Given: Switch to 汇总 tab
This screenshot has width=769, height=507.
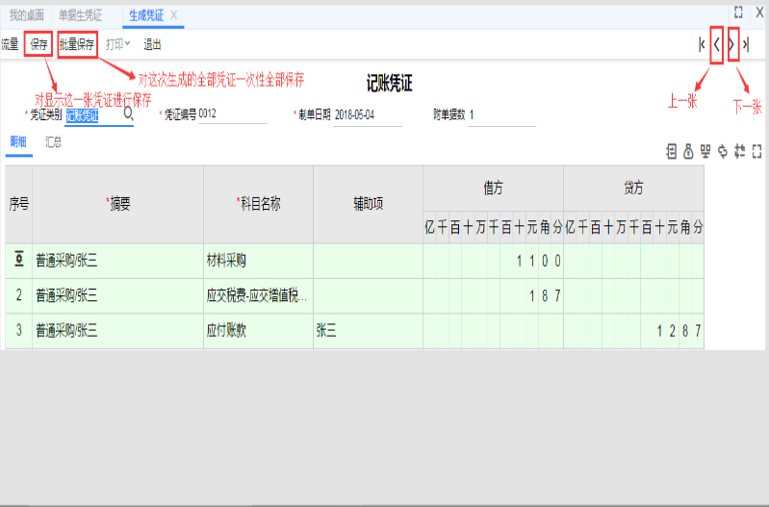Looking at the screenshot, I should tap(54, 141).
